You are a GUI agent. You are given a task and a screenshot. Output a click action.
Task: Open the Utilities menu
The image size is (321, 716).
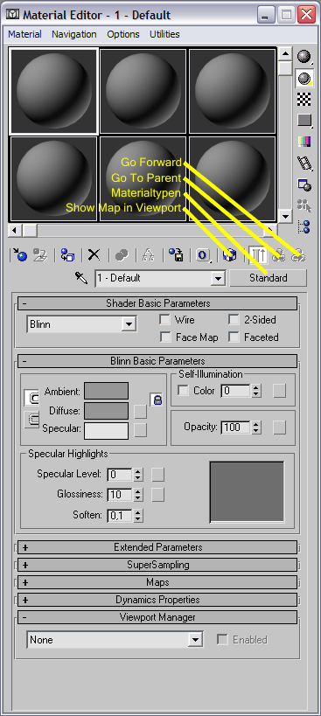pyautogui.click(x=164, y=34)
